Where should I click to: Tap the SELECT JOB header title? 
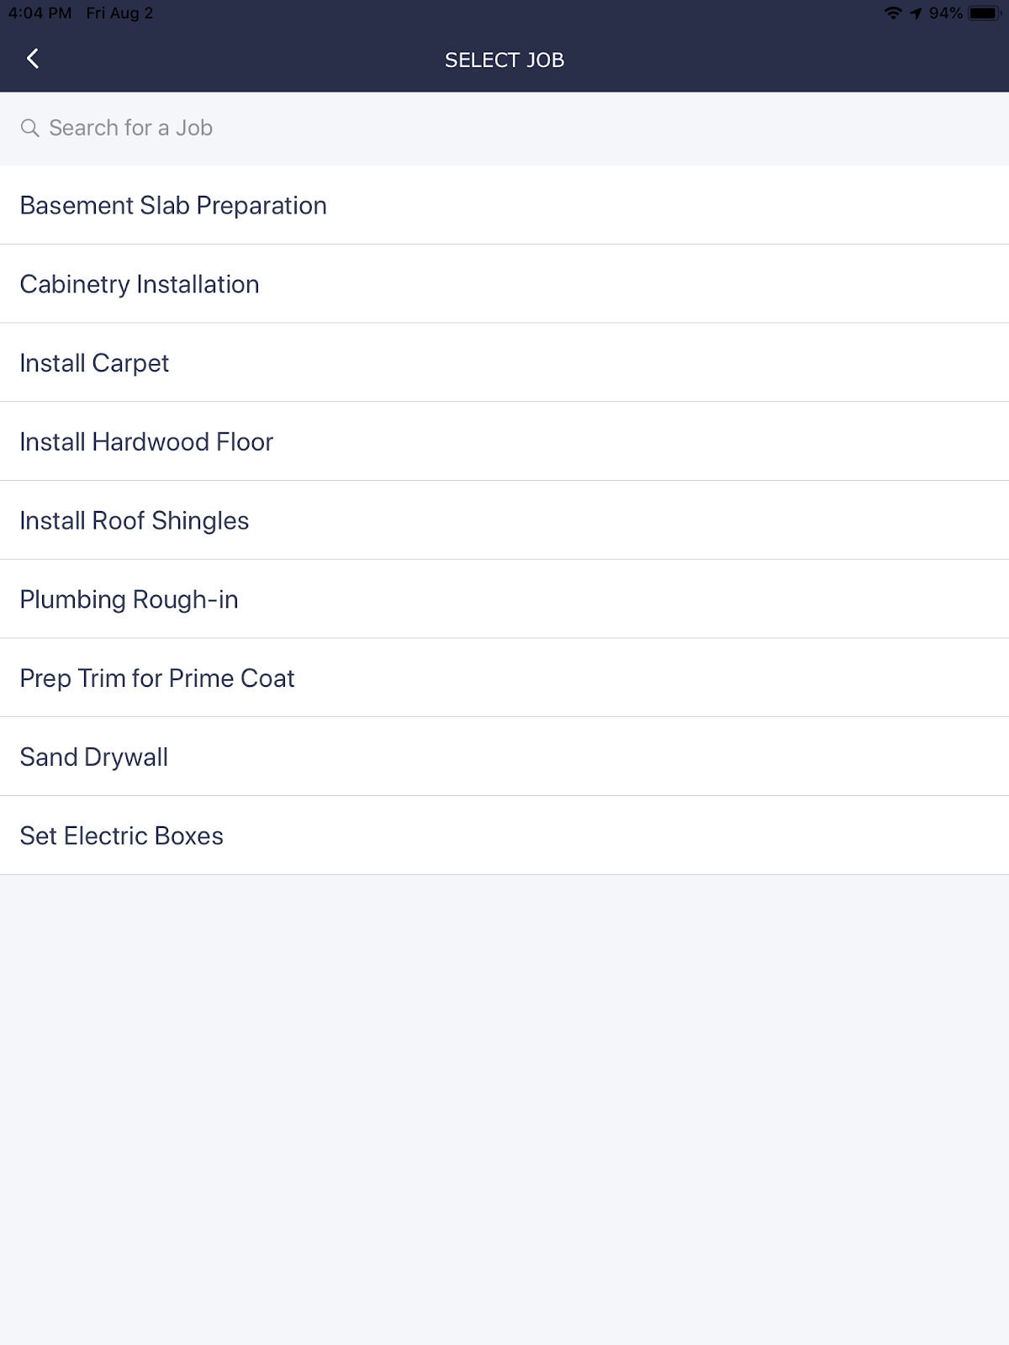[504, 60]
